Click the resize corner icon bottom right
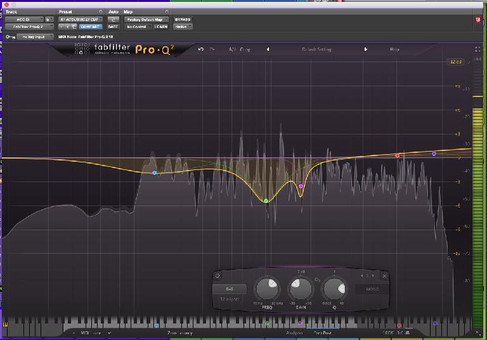This screenshot has width=487, height=340. 477,332
